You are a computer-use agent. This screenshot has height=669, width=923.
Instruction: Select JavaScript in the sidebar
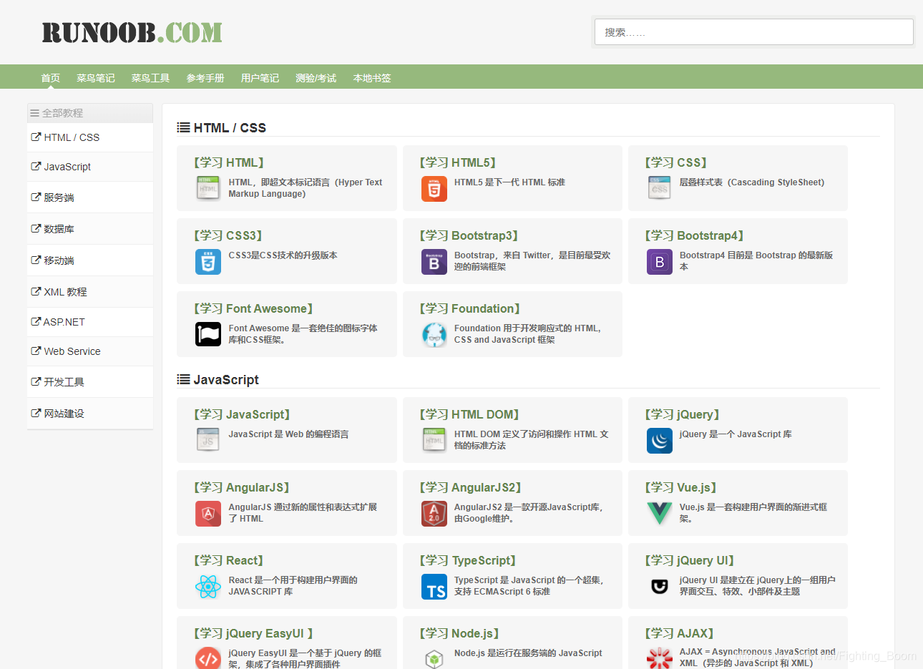(90, 167)
